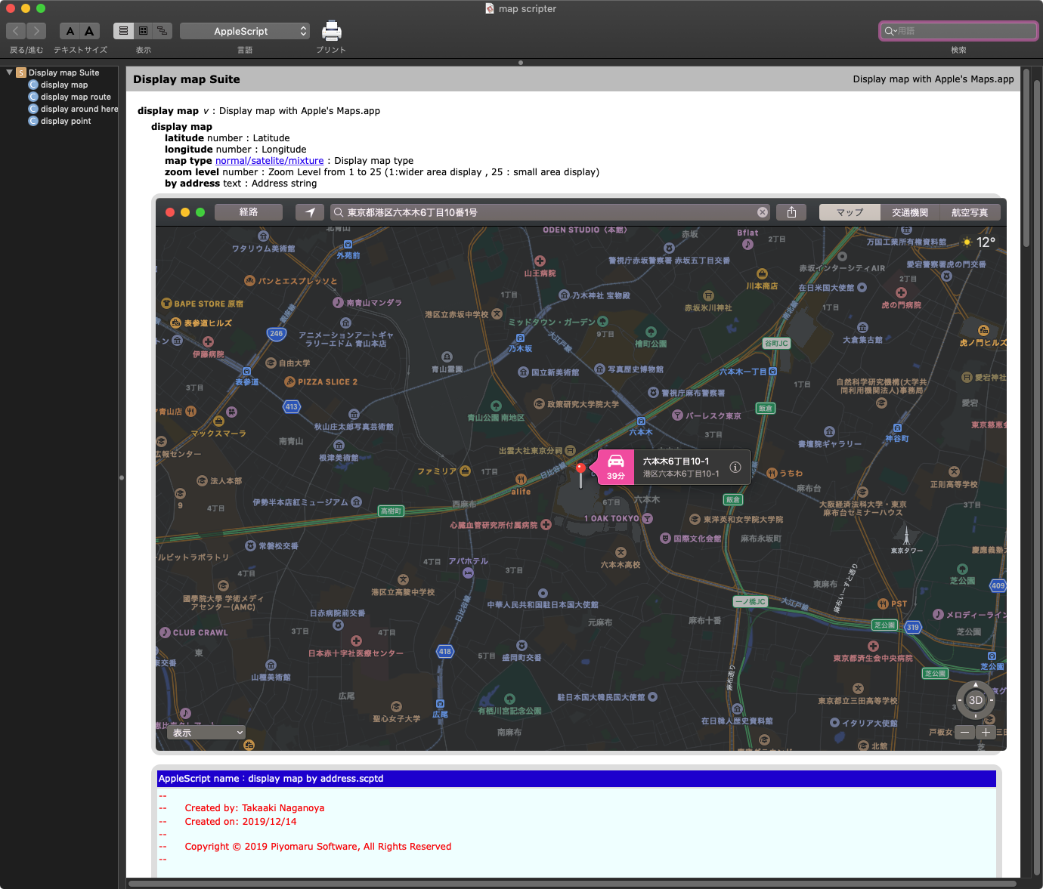Select the grid view icon under 表示
The image size is (1043, 889).
tap(143, 30)
